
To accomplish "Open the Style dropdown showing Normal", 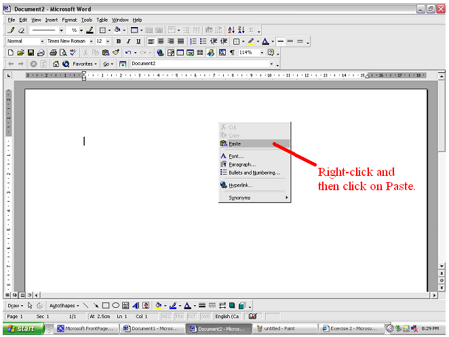I will [42, 41].
